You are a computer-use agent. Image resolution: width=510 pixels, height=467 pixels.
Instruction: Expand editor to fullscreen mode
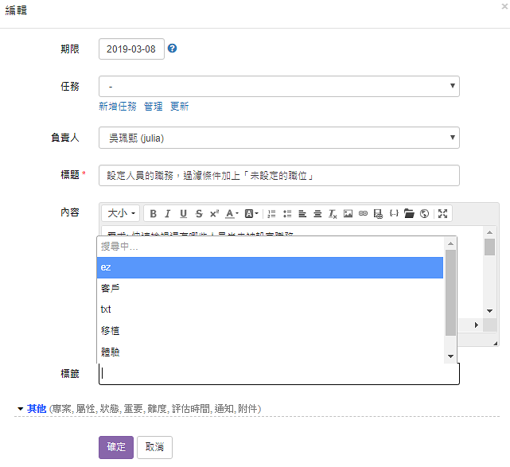tap(443, 213)
